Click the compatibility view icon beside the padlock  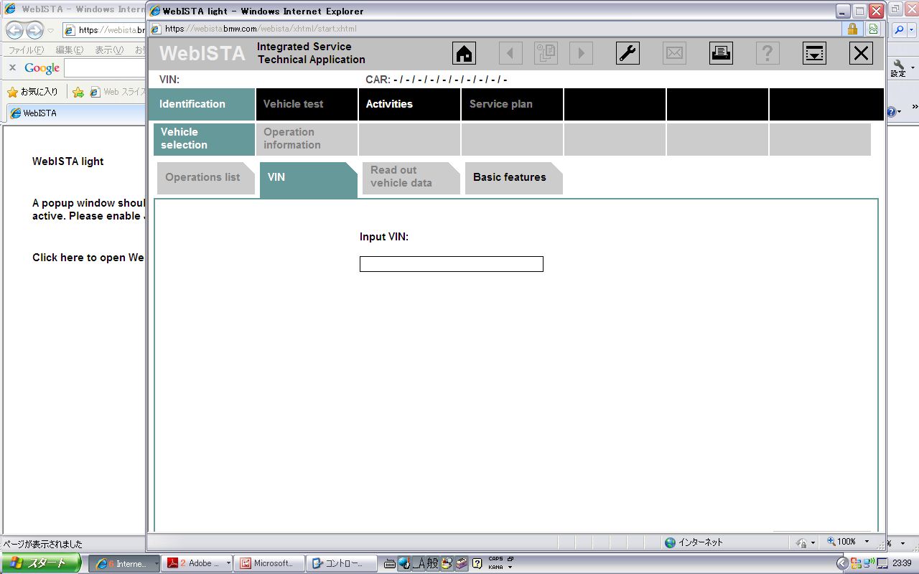873,29
